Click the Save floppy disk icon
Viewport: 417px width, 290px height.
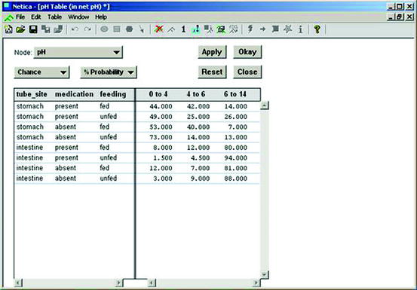(33, 29)
